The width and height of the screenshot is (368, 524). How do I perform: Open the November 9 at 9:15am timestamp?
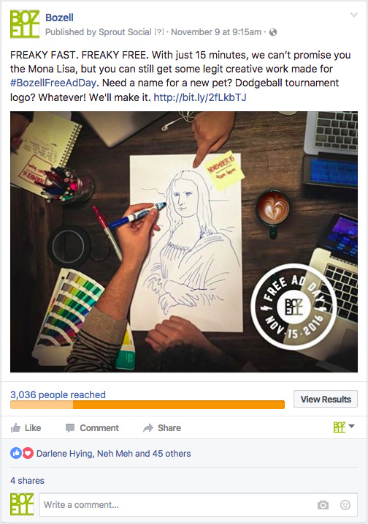216,32
